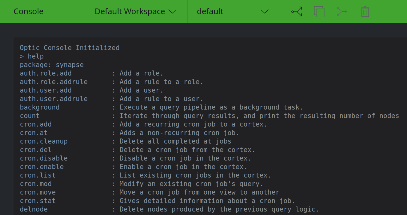Click the cron.add command entry
The width and height of the screenshot is (407, 215).
tap(36, 124)
